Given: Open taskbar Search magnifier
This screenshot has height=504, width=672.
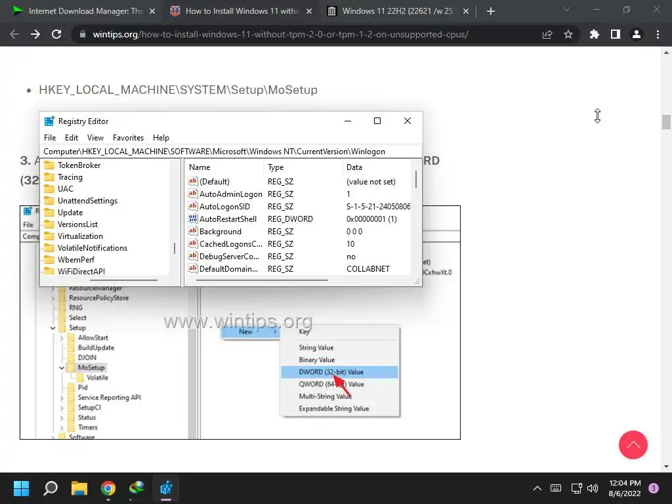Looking at the screenshot, I should coord(51,488).
